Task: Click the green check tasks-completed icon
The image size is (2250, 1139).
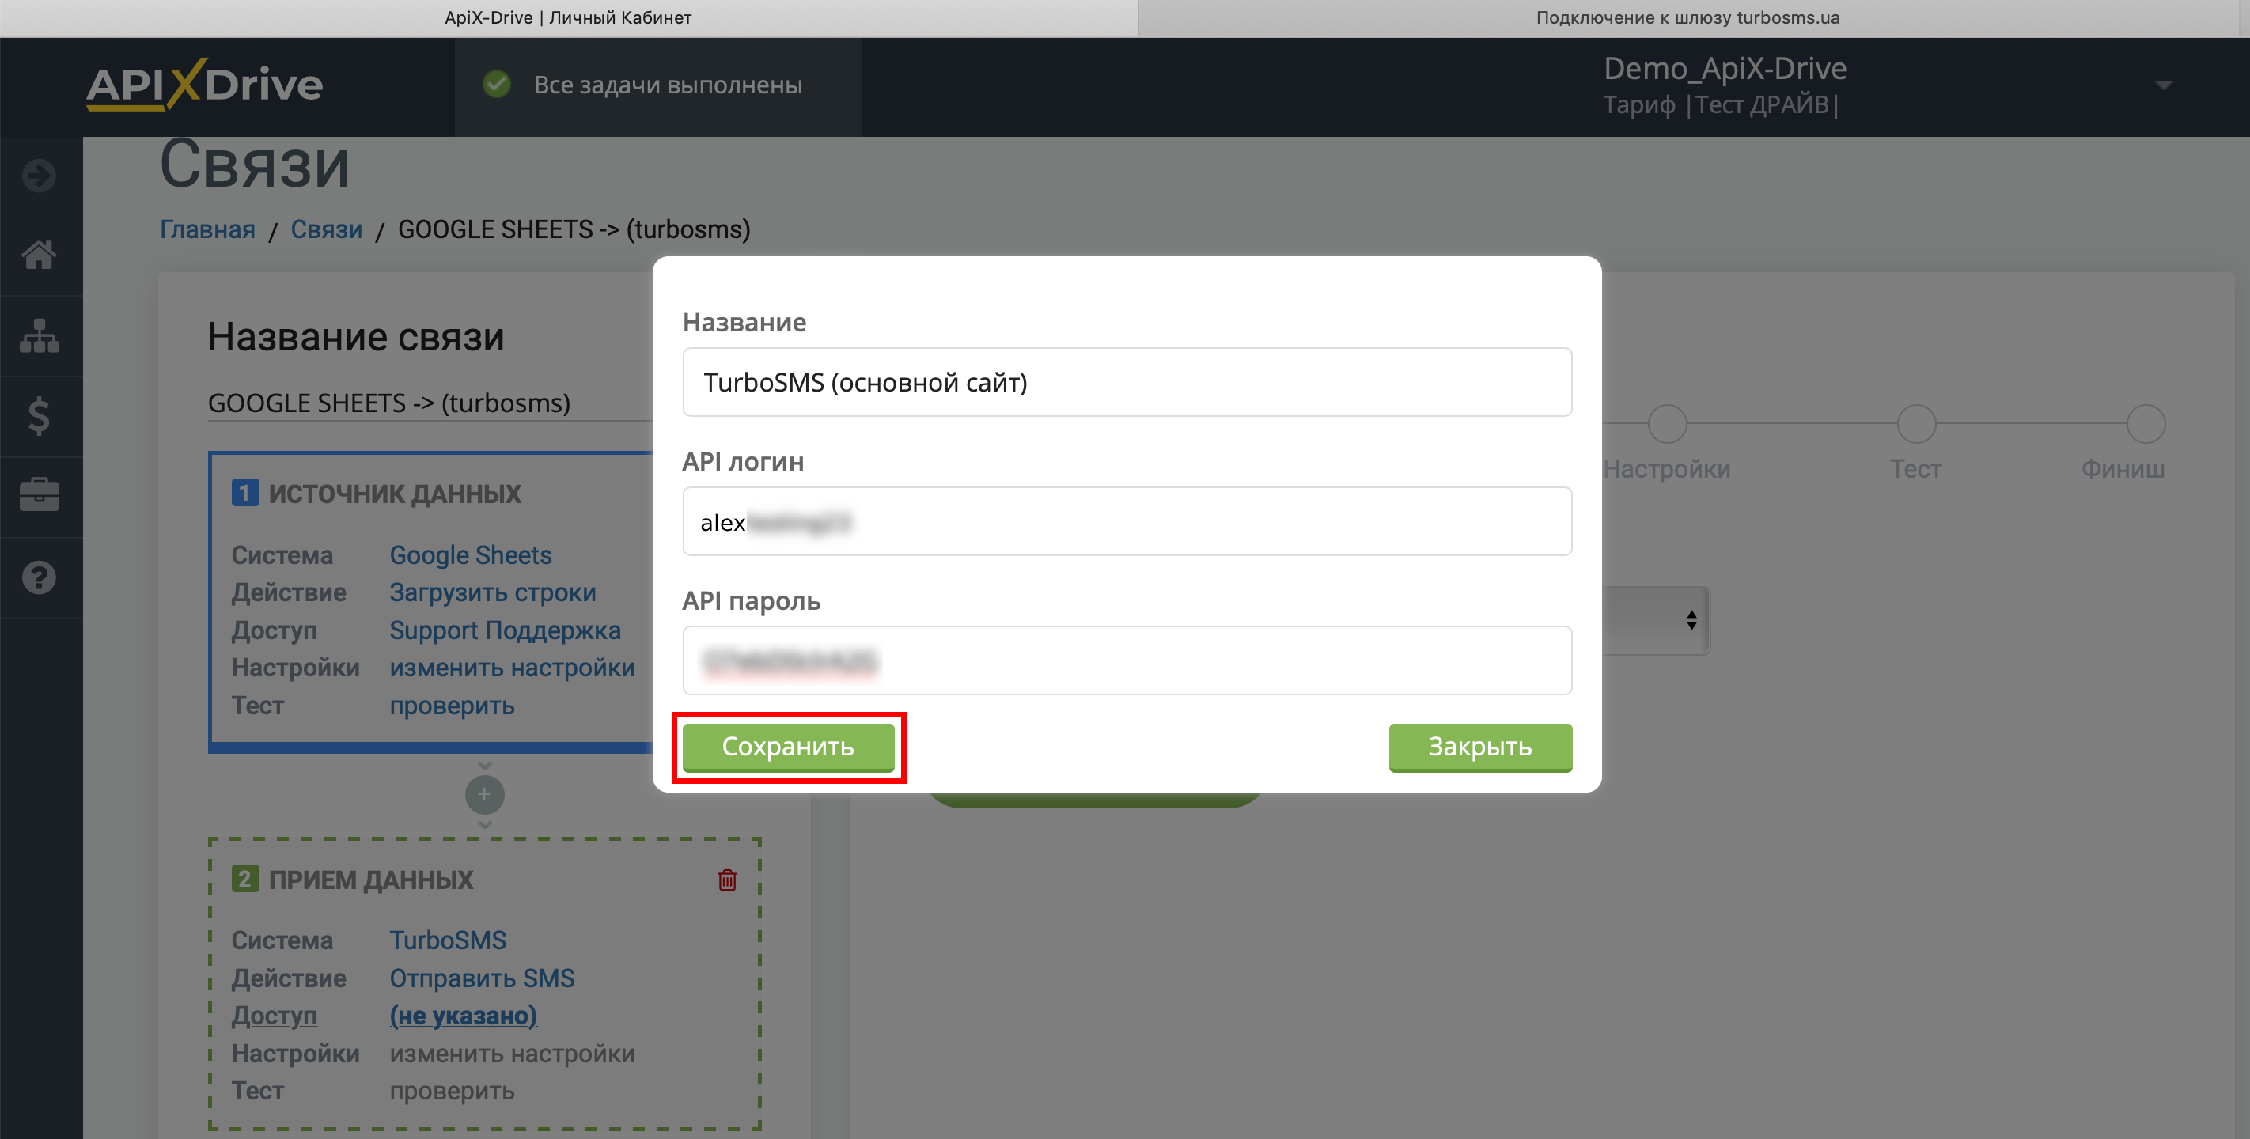Action: [x=497, y=85]
